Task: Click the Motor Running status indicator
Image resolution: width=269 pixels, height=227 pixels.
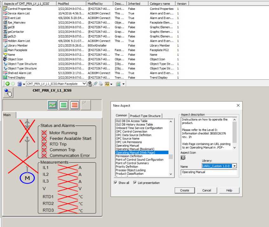Action: pos(44,133)
